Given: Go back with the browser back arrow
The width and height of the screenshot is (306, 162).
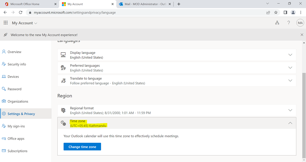Looking at the screenshot, I should 5,13.
